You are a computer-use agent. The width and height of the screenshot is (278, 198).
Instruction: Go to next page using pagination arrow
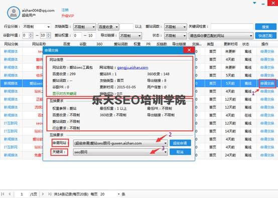click(x=43, y=194)
